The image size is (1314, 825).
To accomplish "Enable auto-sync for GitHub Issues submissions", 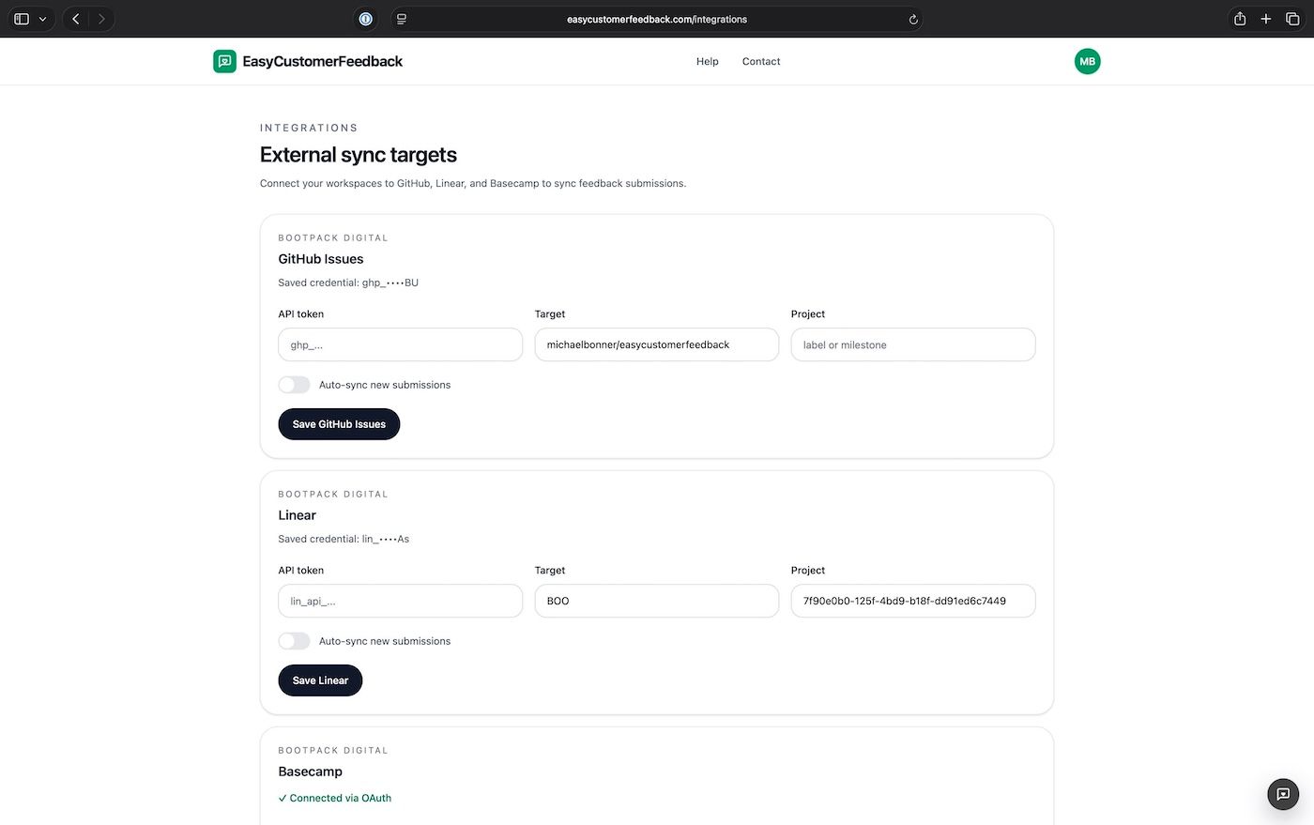I will 294,384.
